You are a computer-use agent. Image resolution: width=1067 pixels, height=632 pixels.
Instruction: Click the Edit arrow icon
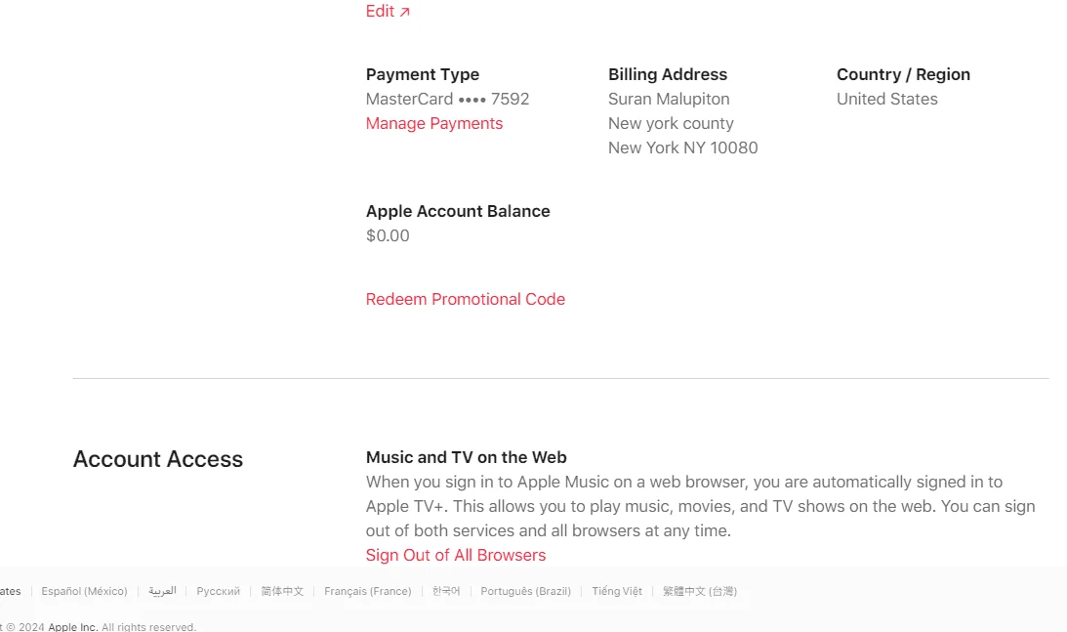point(405,12)
